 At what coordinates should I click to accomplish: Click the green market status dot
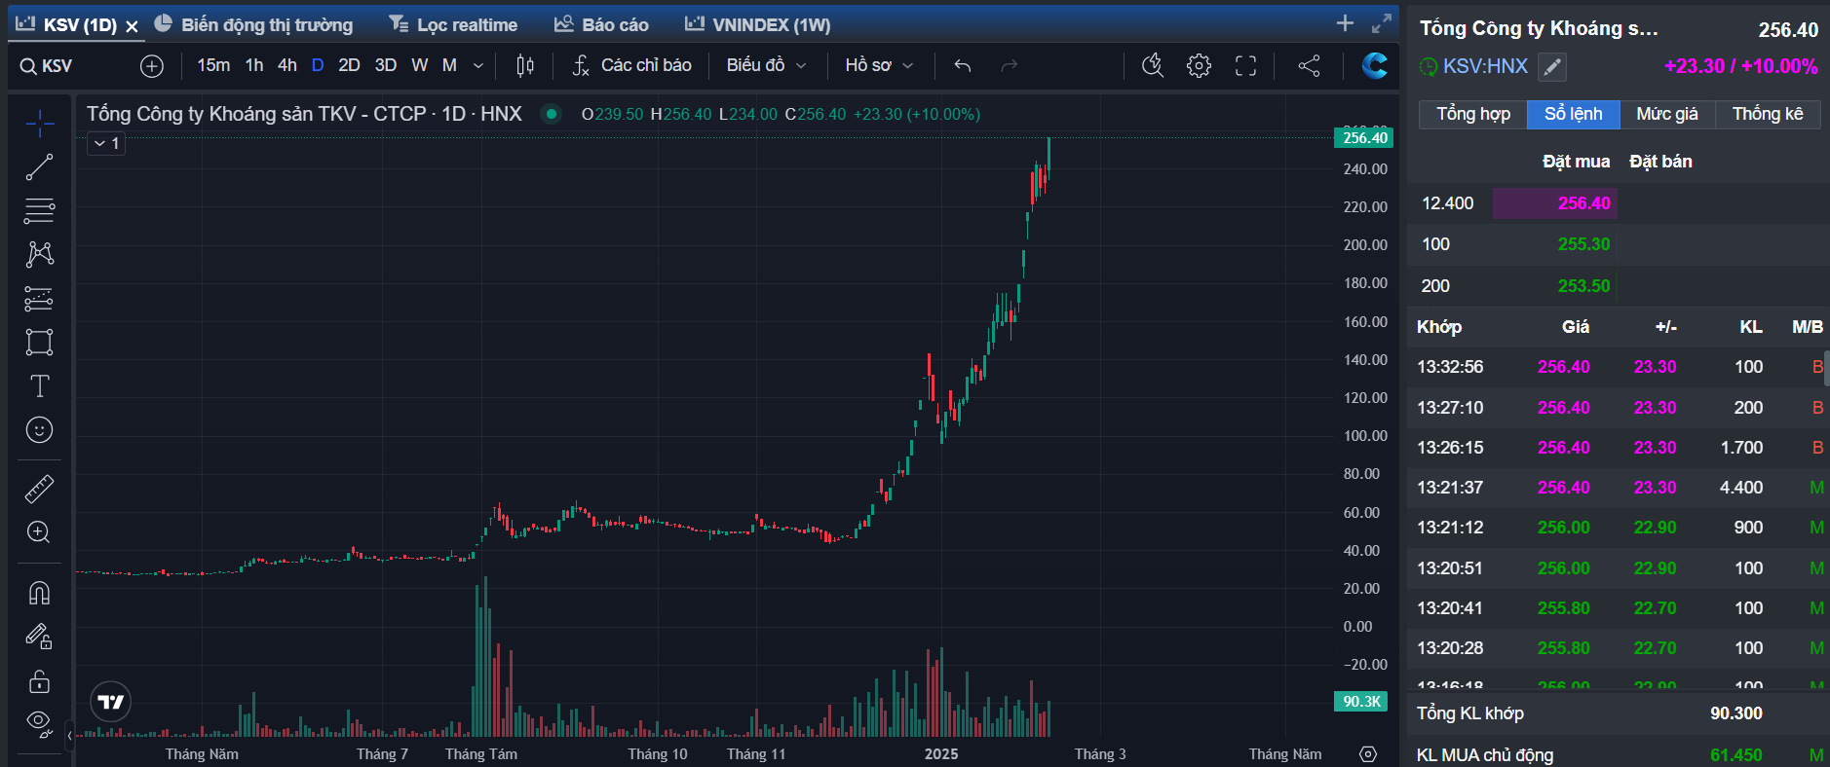[552, 114]
